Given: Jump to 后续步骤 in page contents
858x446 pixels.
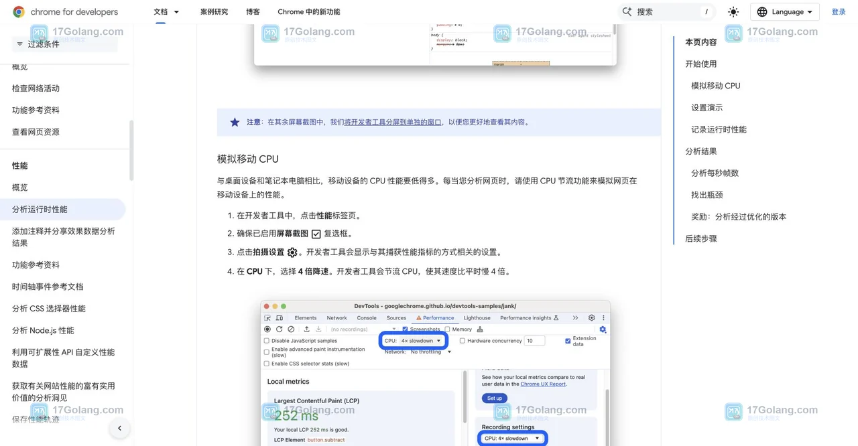Looking at the screenshot, I should pyautogui.click(x=701, y=238).
